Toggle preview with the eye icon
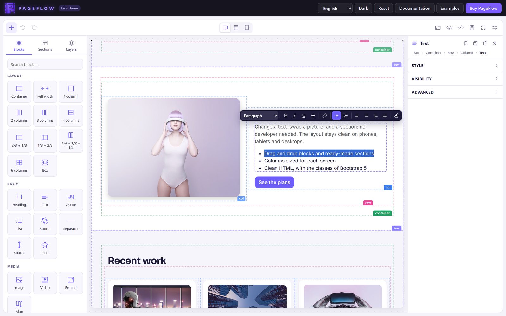Viewport: 506px width, 316px height. point(449,28)
